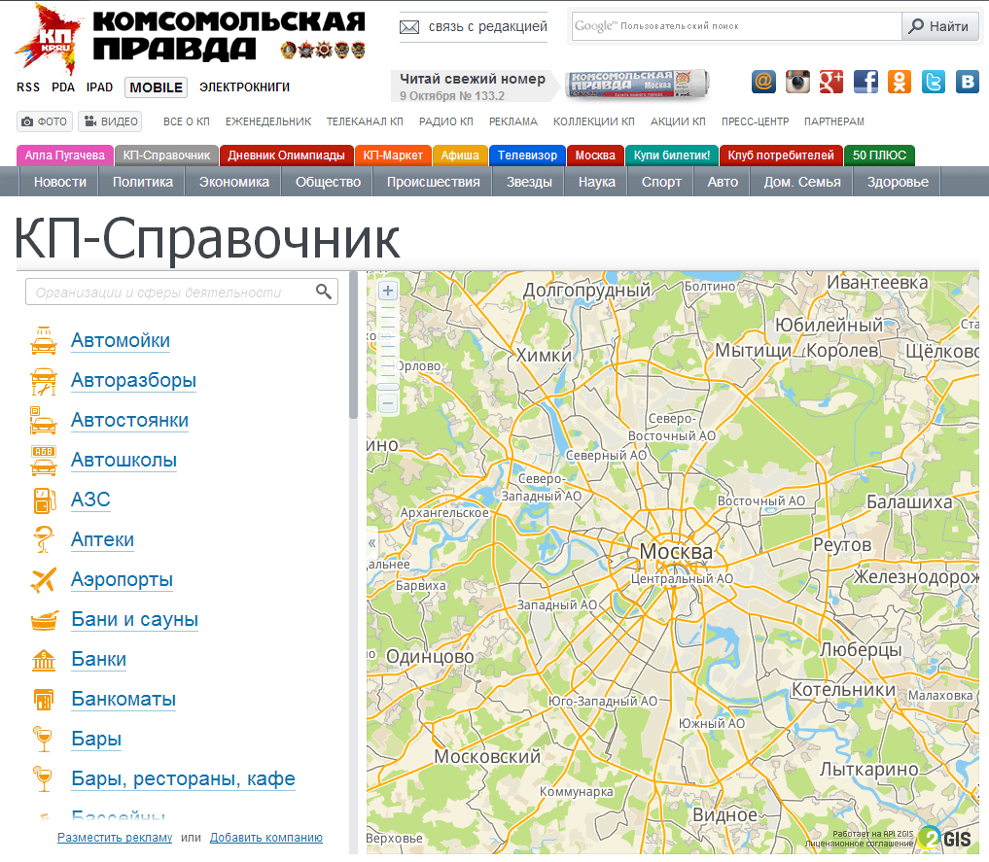Click the pharmacy icon beside Аптеки
The width and height of the screenshot is (989, 862).
pos(44,539)
